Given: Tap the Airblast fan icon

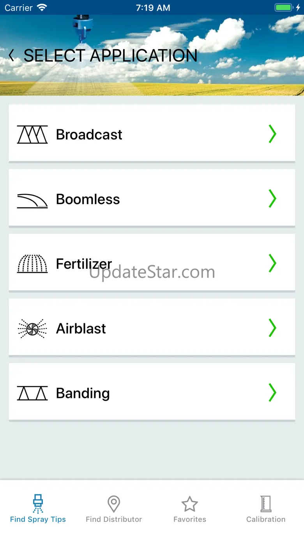Looking at the screenshot, I should 32,329.
